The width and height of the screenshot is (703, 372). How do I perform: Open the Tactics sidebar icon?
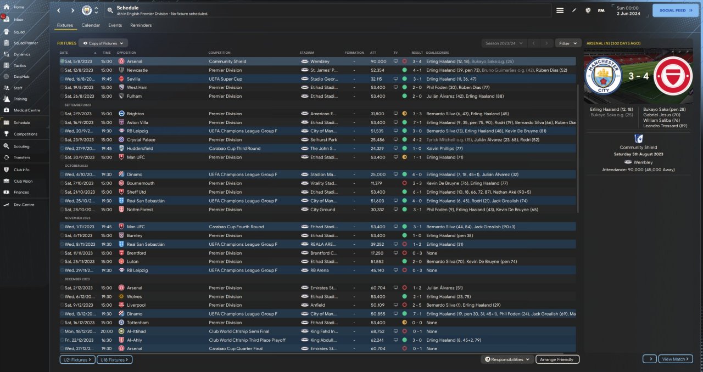tap(7, 65)
